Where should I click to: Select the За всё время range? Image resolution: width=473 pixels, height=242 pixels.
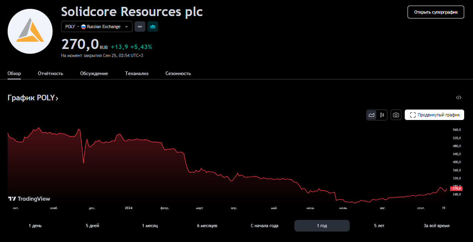pos(436,226)
